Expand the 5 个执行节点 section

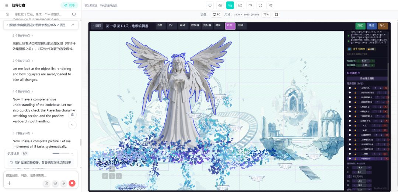(x=23, y=133)
